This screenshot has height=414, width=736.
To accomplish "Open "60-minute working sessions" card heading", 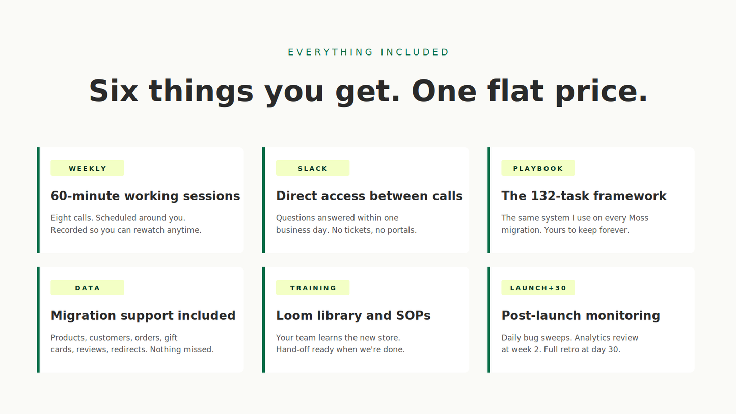I will [x=145, y=196].
